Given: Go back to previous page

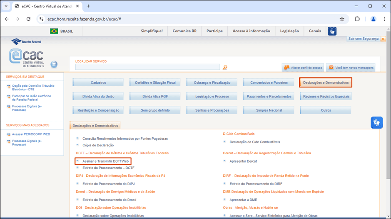Looking at the screenshot, I should pyautogui.click(x=7, y=19).
